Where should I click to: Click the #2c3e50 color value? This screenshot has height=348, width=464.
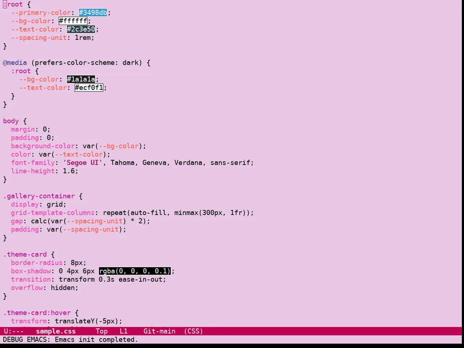tap(81, 29)
